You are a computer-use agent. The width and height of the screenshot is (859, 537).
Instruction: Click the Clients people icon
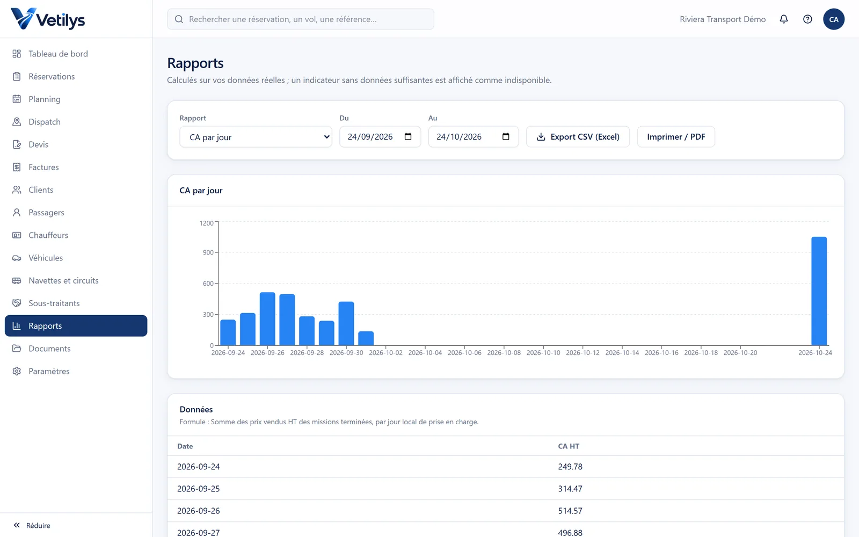(17, 190)
